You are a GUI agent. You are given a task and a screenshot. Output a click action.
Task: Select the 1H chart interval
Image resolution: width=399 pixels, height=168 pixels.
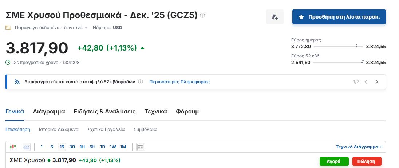(x=82, y=147)
